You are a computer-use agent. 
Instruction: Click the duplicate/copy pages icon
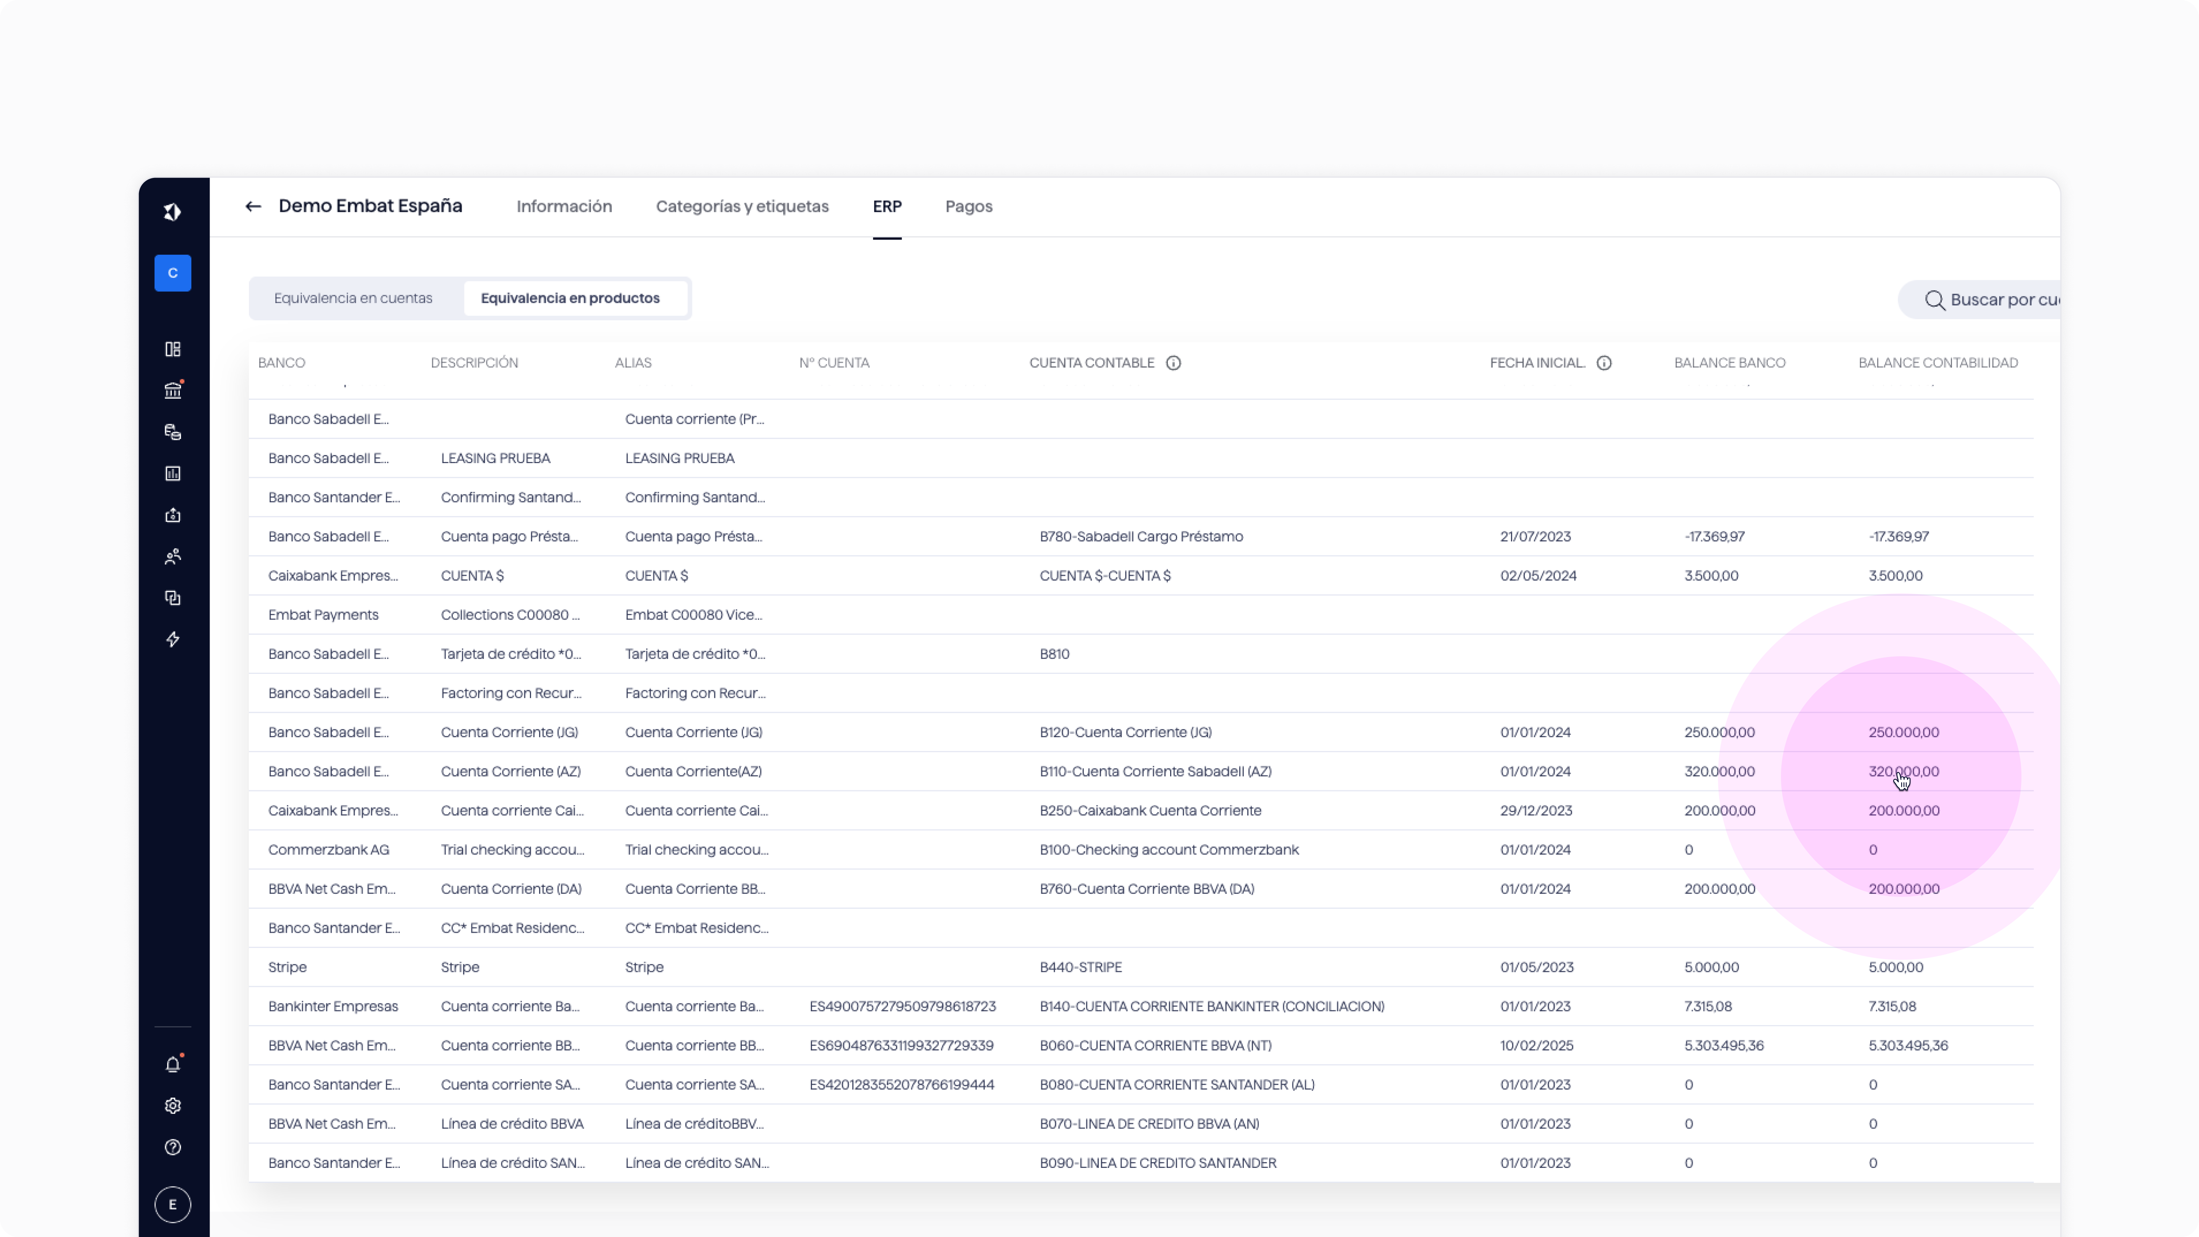tap(173, 598)
